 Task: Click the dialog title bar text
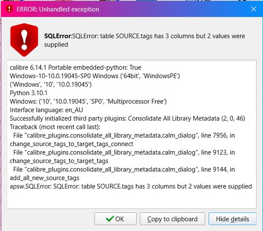click(58, 9)
